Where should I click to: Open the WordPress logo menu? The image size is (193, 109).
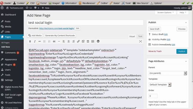tap(2, 8)
